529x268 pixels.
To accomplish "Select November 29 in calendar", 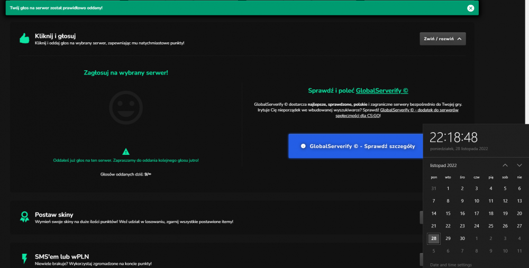I will click(x=448, y=238).
